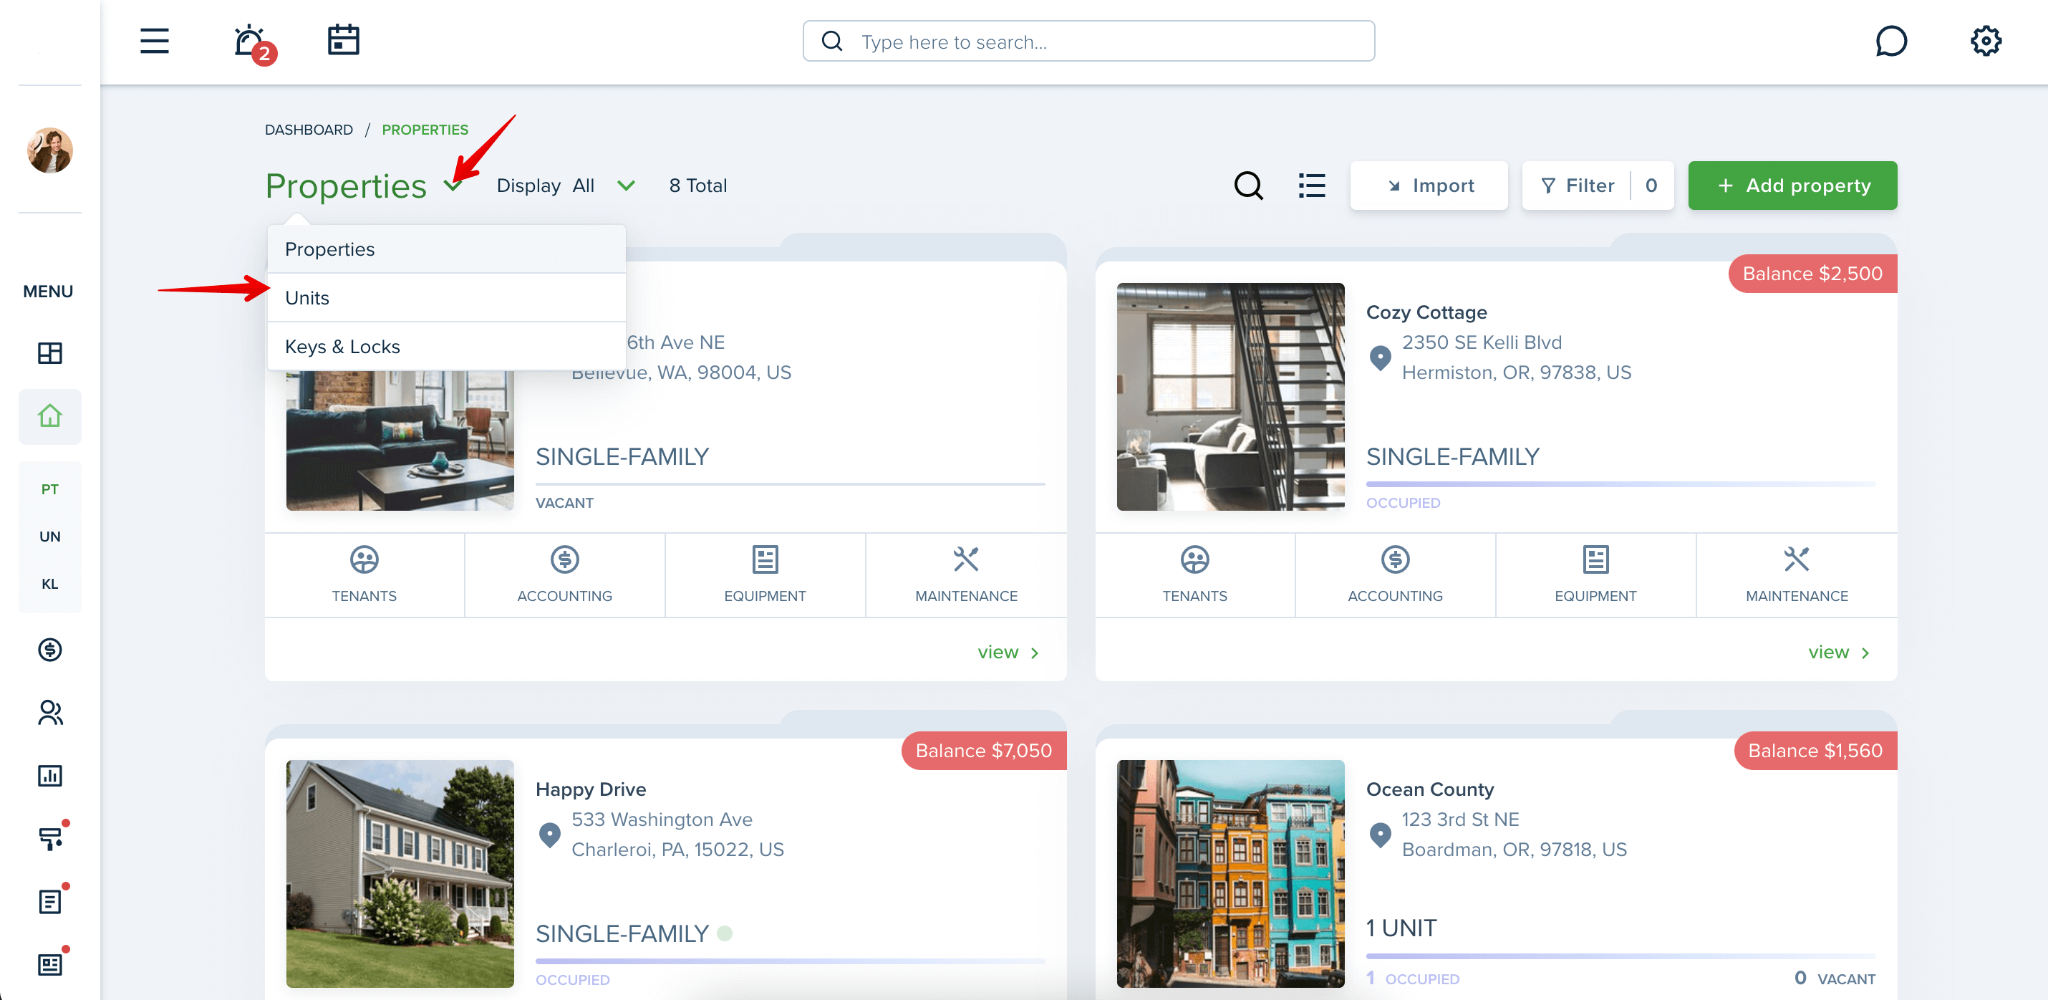This screenshot has height=1000, width=2048.
Task: Collapse the Properties heading dropdown chevron
Action: coord(453,186)
